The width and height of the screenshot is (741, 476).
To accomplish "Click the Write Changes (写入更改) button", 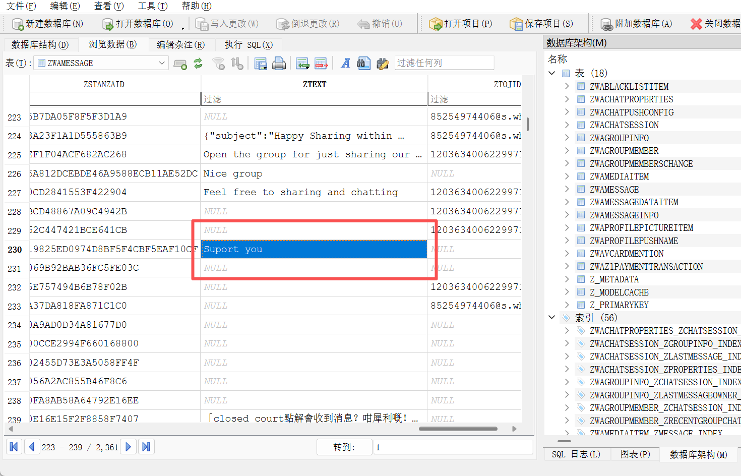I will [x=227, y=24].
